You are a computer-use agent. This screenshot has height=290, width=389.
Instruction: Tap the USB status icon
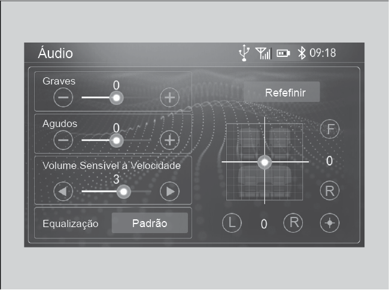244,53
